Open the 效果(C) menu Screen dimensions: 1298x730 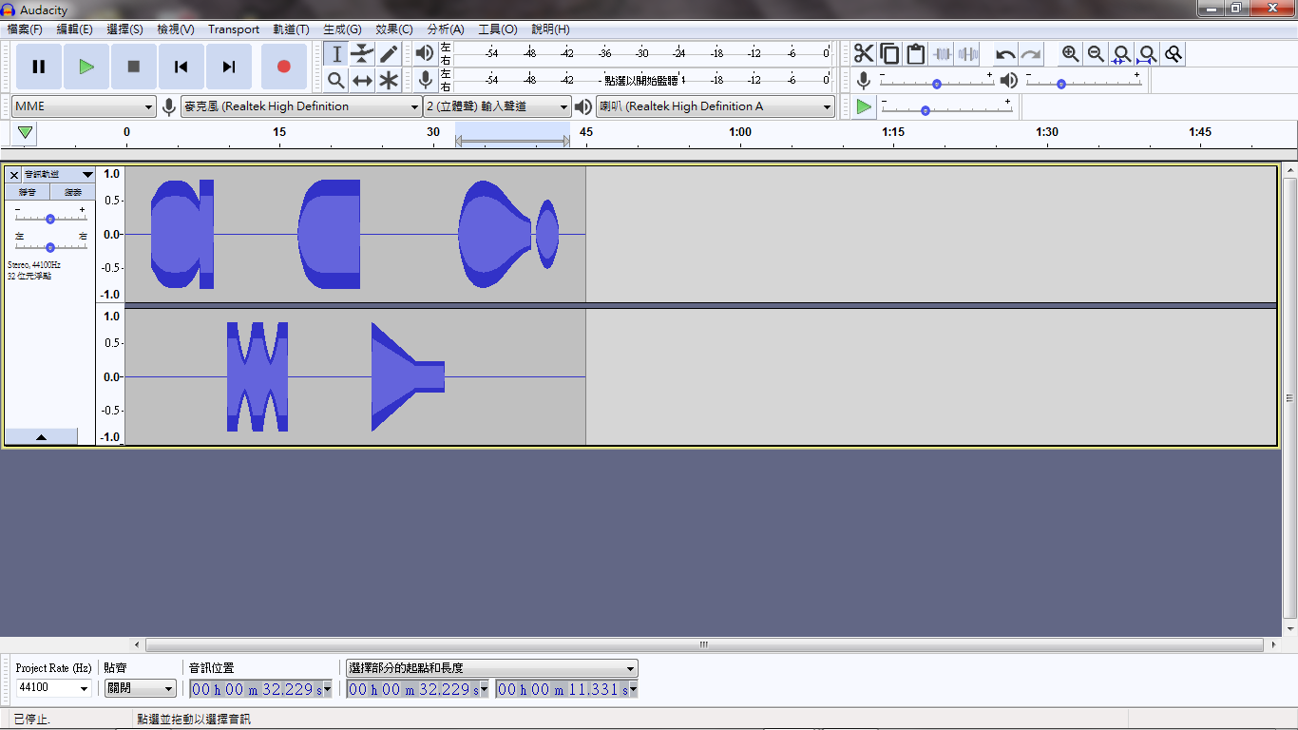[393, 29]
